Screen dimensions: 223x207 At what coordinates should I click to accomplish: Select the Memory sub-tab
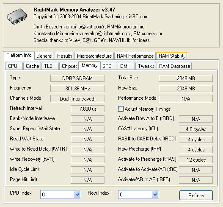pos(90,65)
